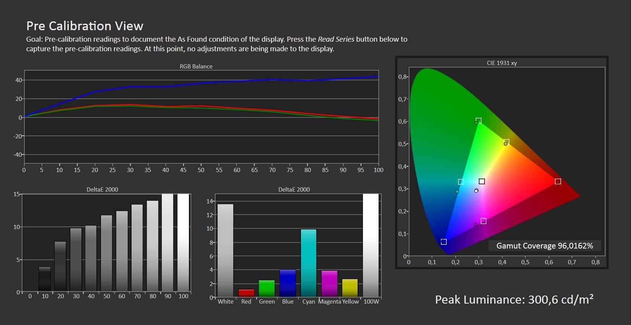The image size is (631, 325).
Task: Click the grayscale DeltaE bar at 40
Action: coord(91,258)
